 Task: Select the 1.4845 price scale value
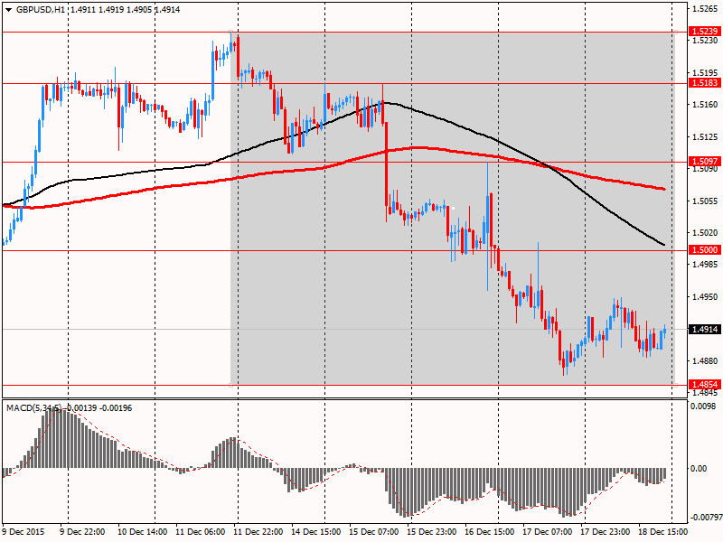click(706, 393)
